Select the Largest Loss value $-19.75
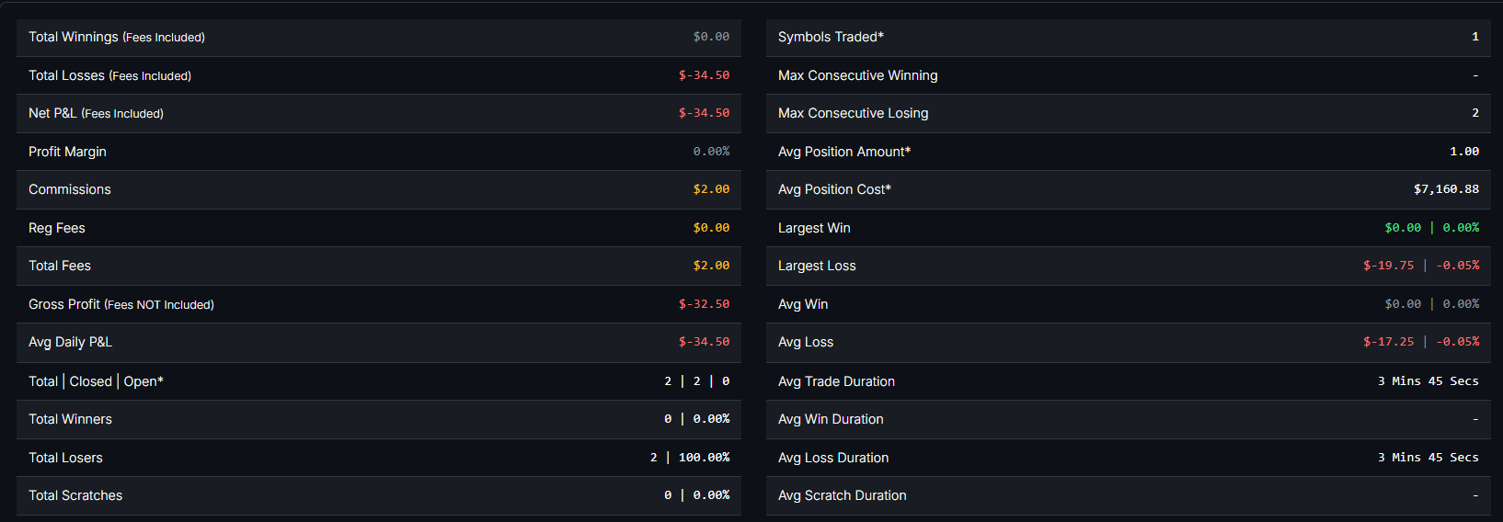 [x=1389, y=266]
